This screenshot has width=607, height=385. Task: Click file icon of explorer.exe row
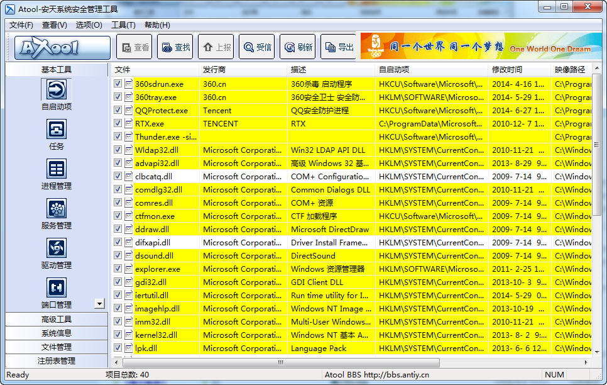pyautogui.click(x=129, y=269)
